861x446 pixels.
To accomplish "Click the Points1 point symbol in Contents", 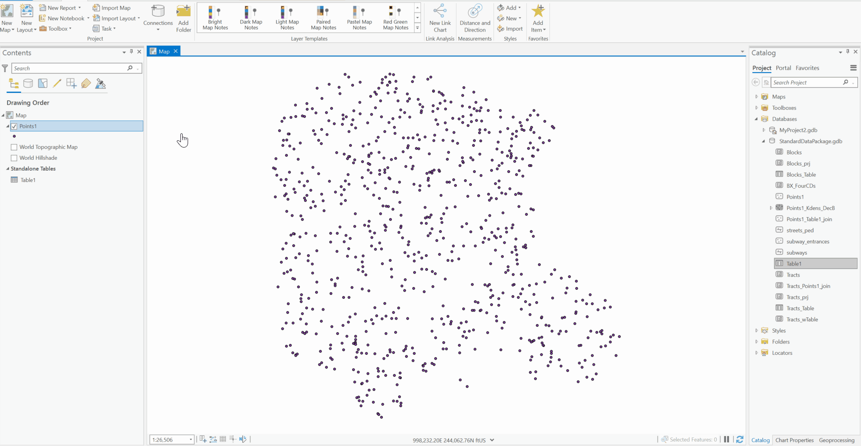I will coord(14,136).
